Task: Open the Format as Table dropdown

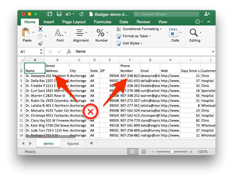Action: click(x=133, y=36)
